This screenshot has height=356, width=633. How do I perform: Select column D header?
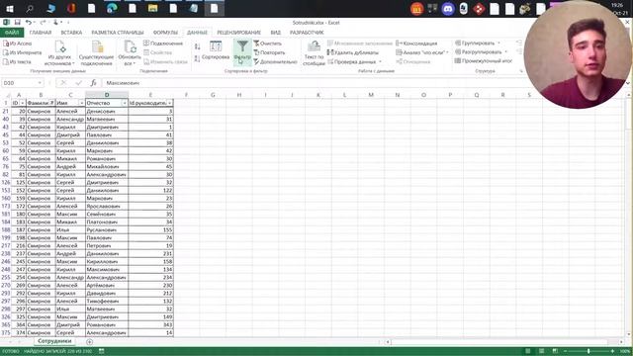pyautogui.click(x=107, y=95)
